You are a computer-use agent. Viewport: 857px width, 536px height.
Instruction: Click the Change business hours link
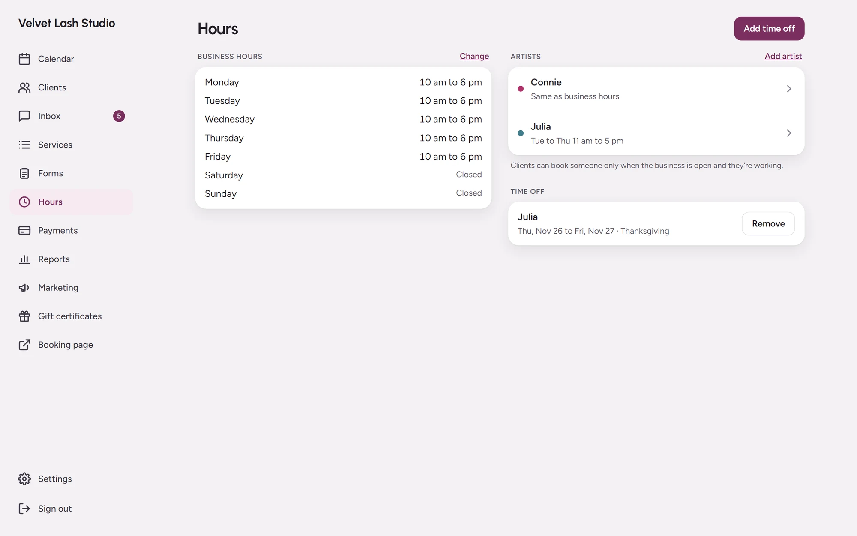tap(474, 56)
